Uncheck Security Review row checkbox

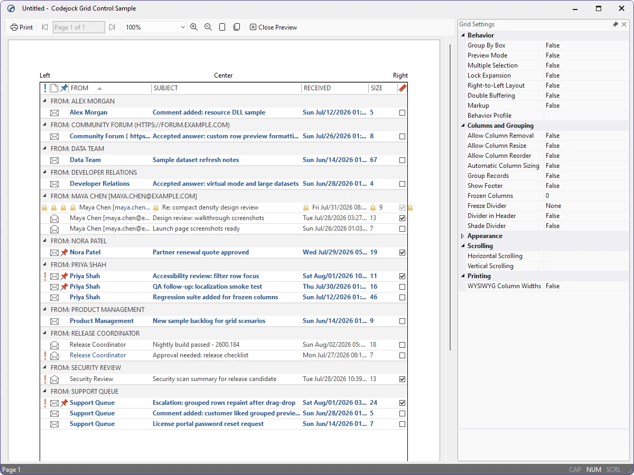(402, 379)
